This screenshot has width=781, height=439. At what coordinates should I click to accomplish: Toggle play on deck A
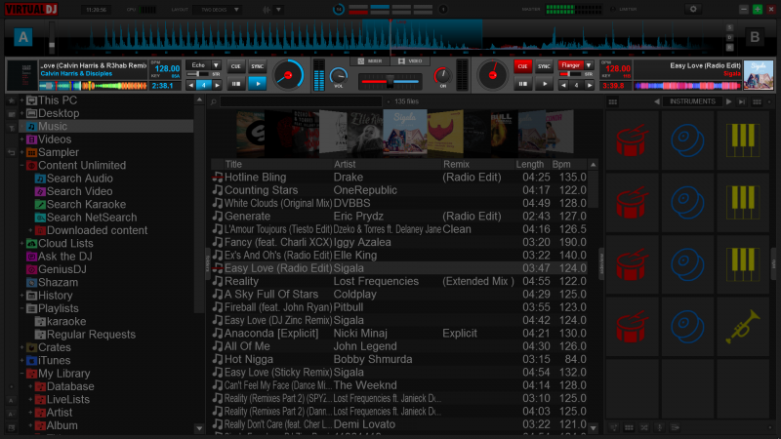(258, 84)
